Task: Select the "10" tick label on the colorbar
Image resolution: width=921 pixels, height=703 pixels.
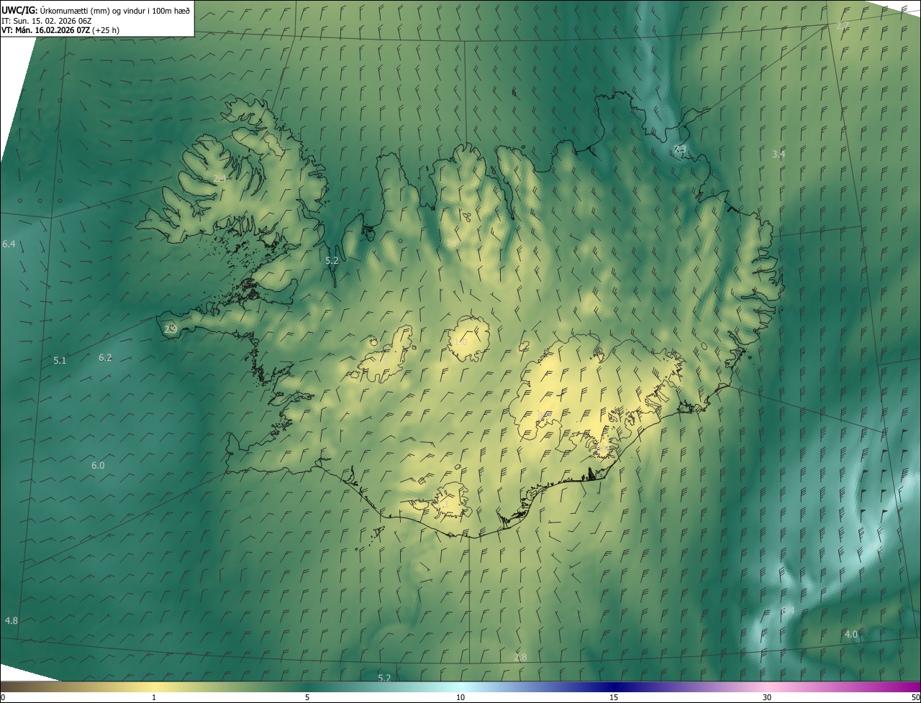Action: tap(460, 697)
